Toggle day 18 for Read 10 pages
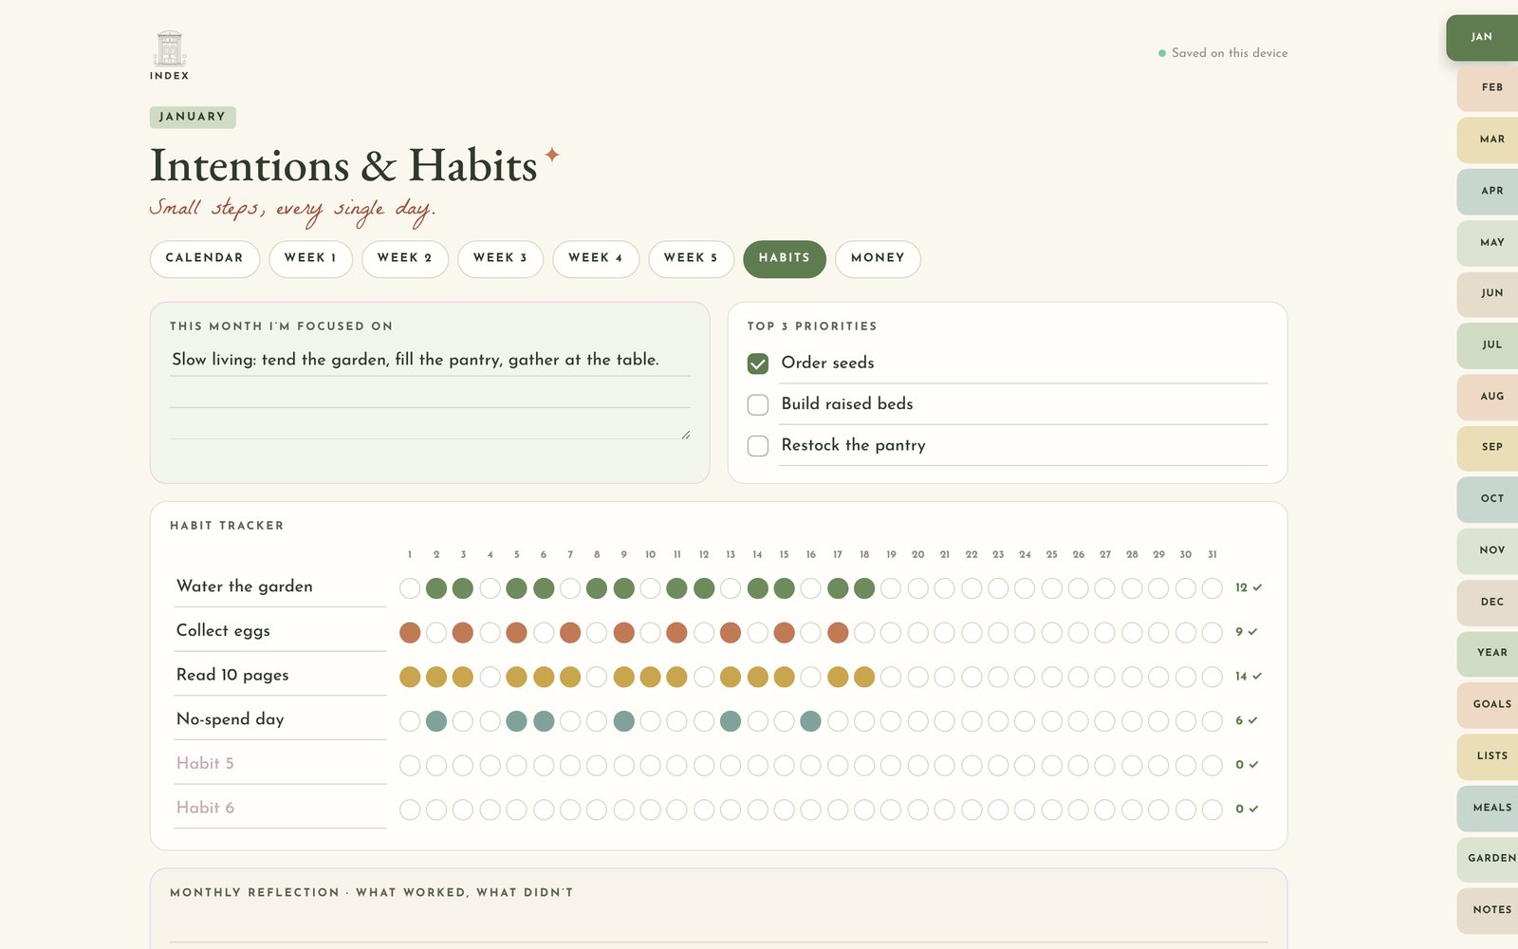Image resolution: width=1518 pixels, height=949 pixels. pyautogui.click(x=864, y=677)
